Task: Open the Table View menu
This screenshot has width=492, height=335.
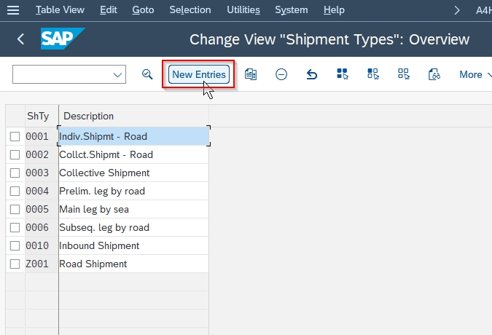Action: coord(60,10)
